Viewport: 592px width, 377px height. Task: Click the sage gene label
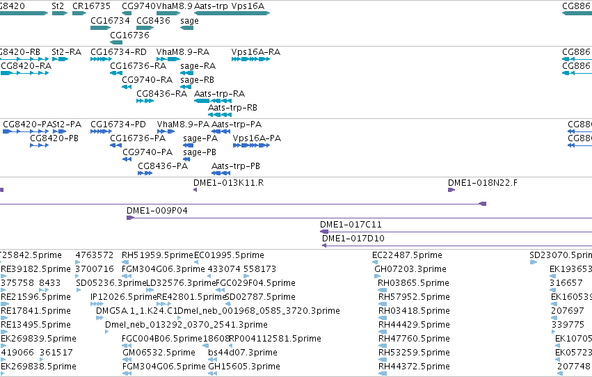[189, 21]
